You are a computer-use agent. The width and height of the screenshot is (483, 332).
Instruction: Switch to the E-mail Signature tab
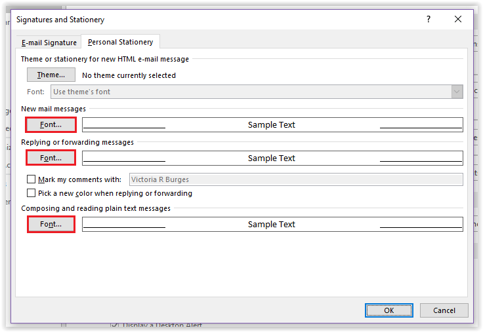49,43
